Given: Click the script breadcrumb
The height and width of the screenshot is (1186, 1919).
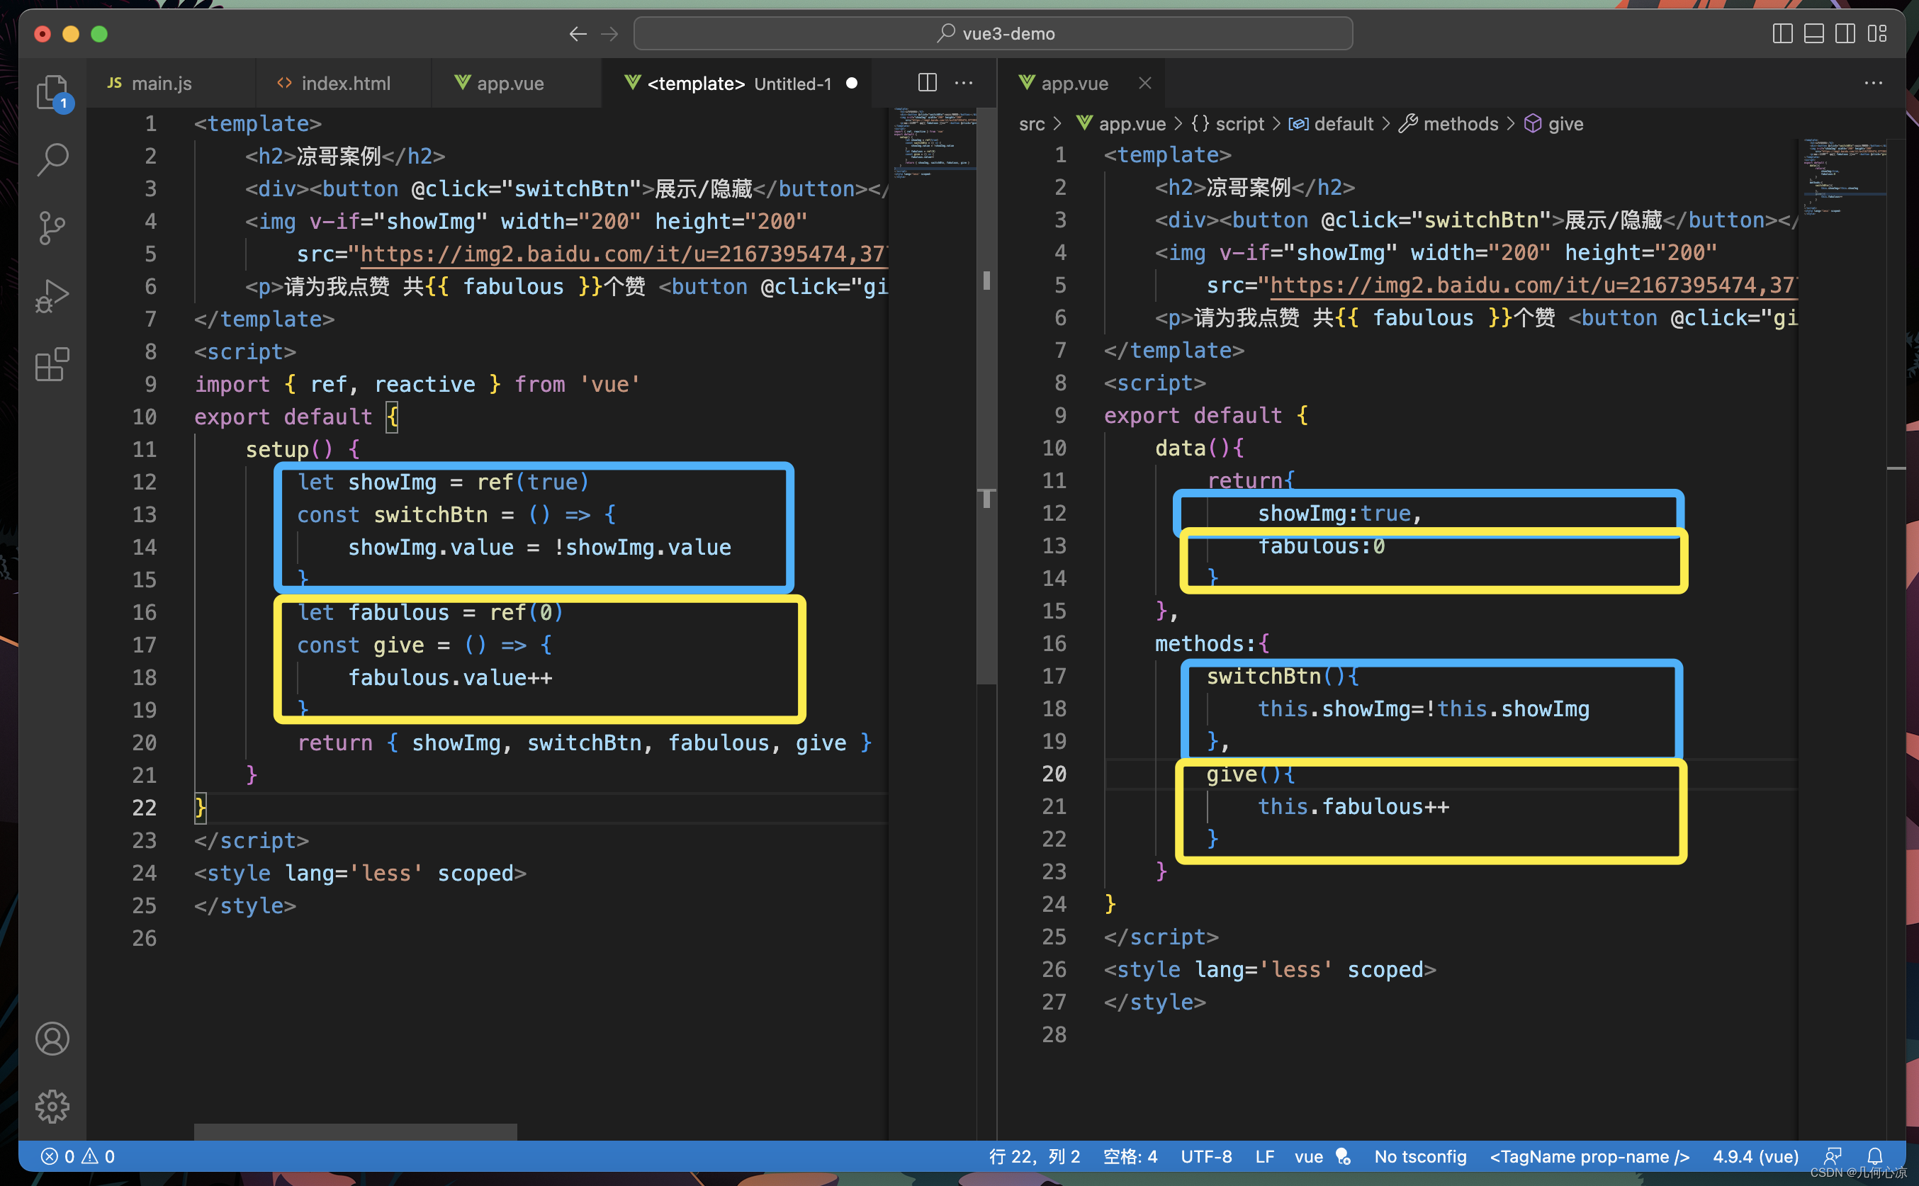Looking at the screenshot, I should 1228,124.
